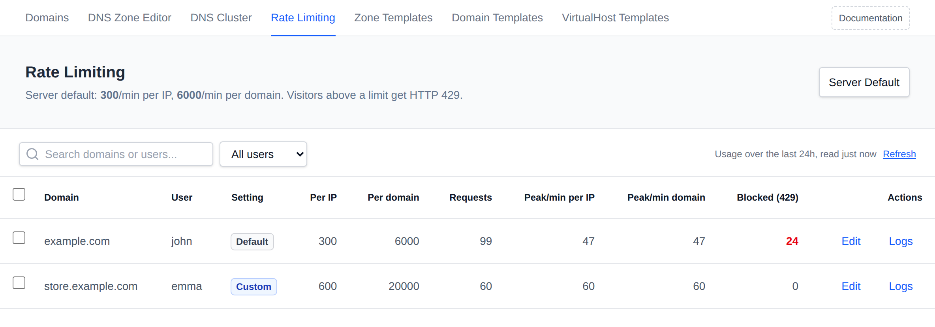
Task: Click the Peak/min domain header
Action: pos(666,197)
